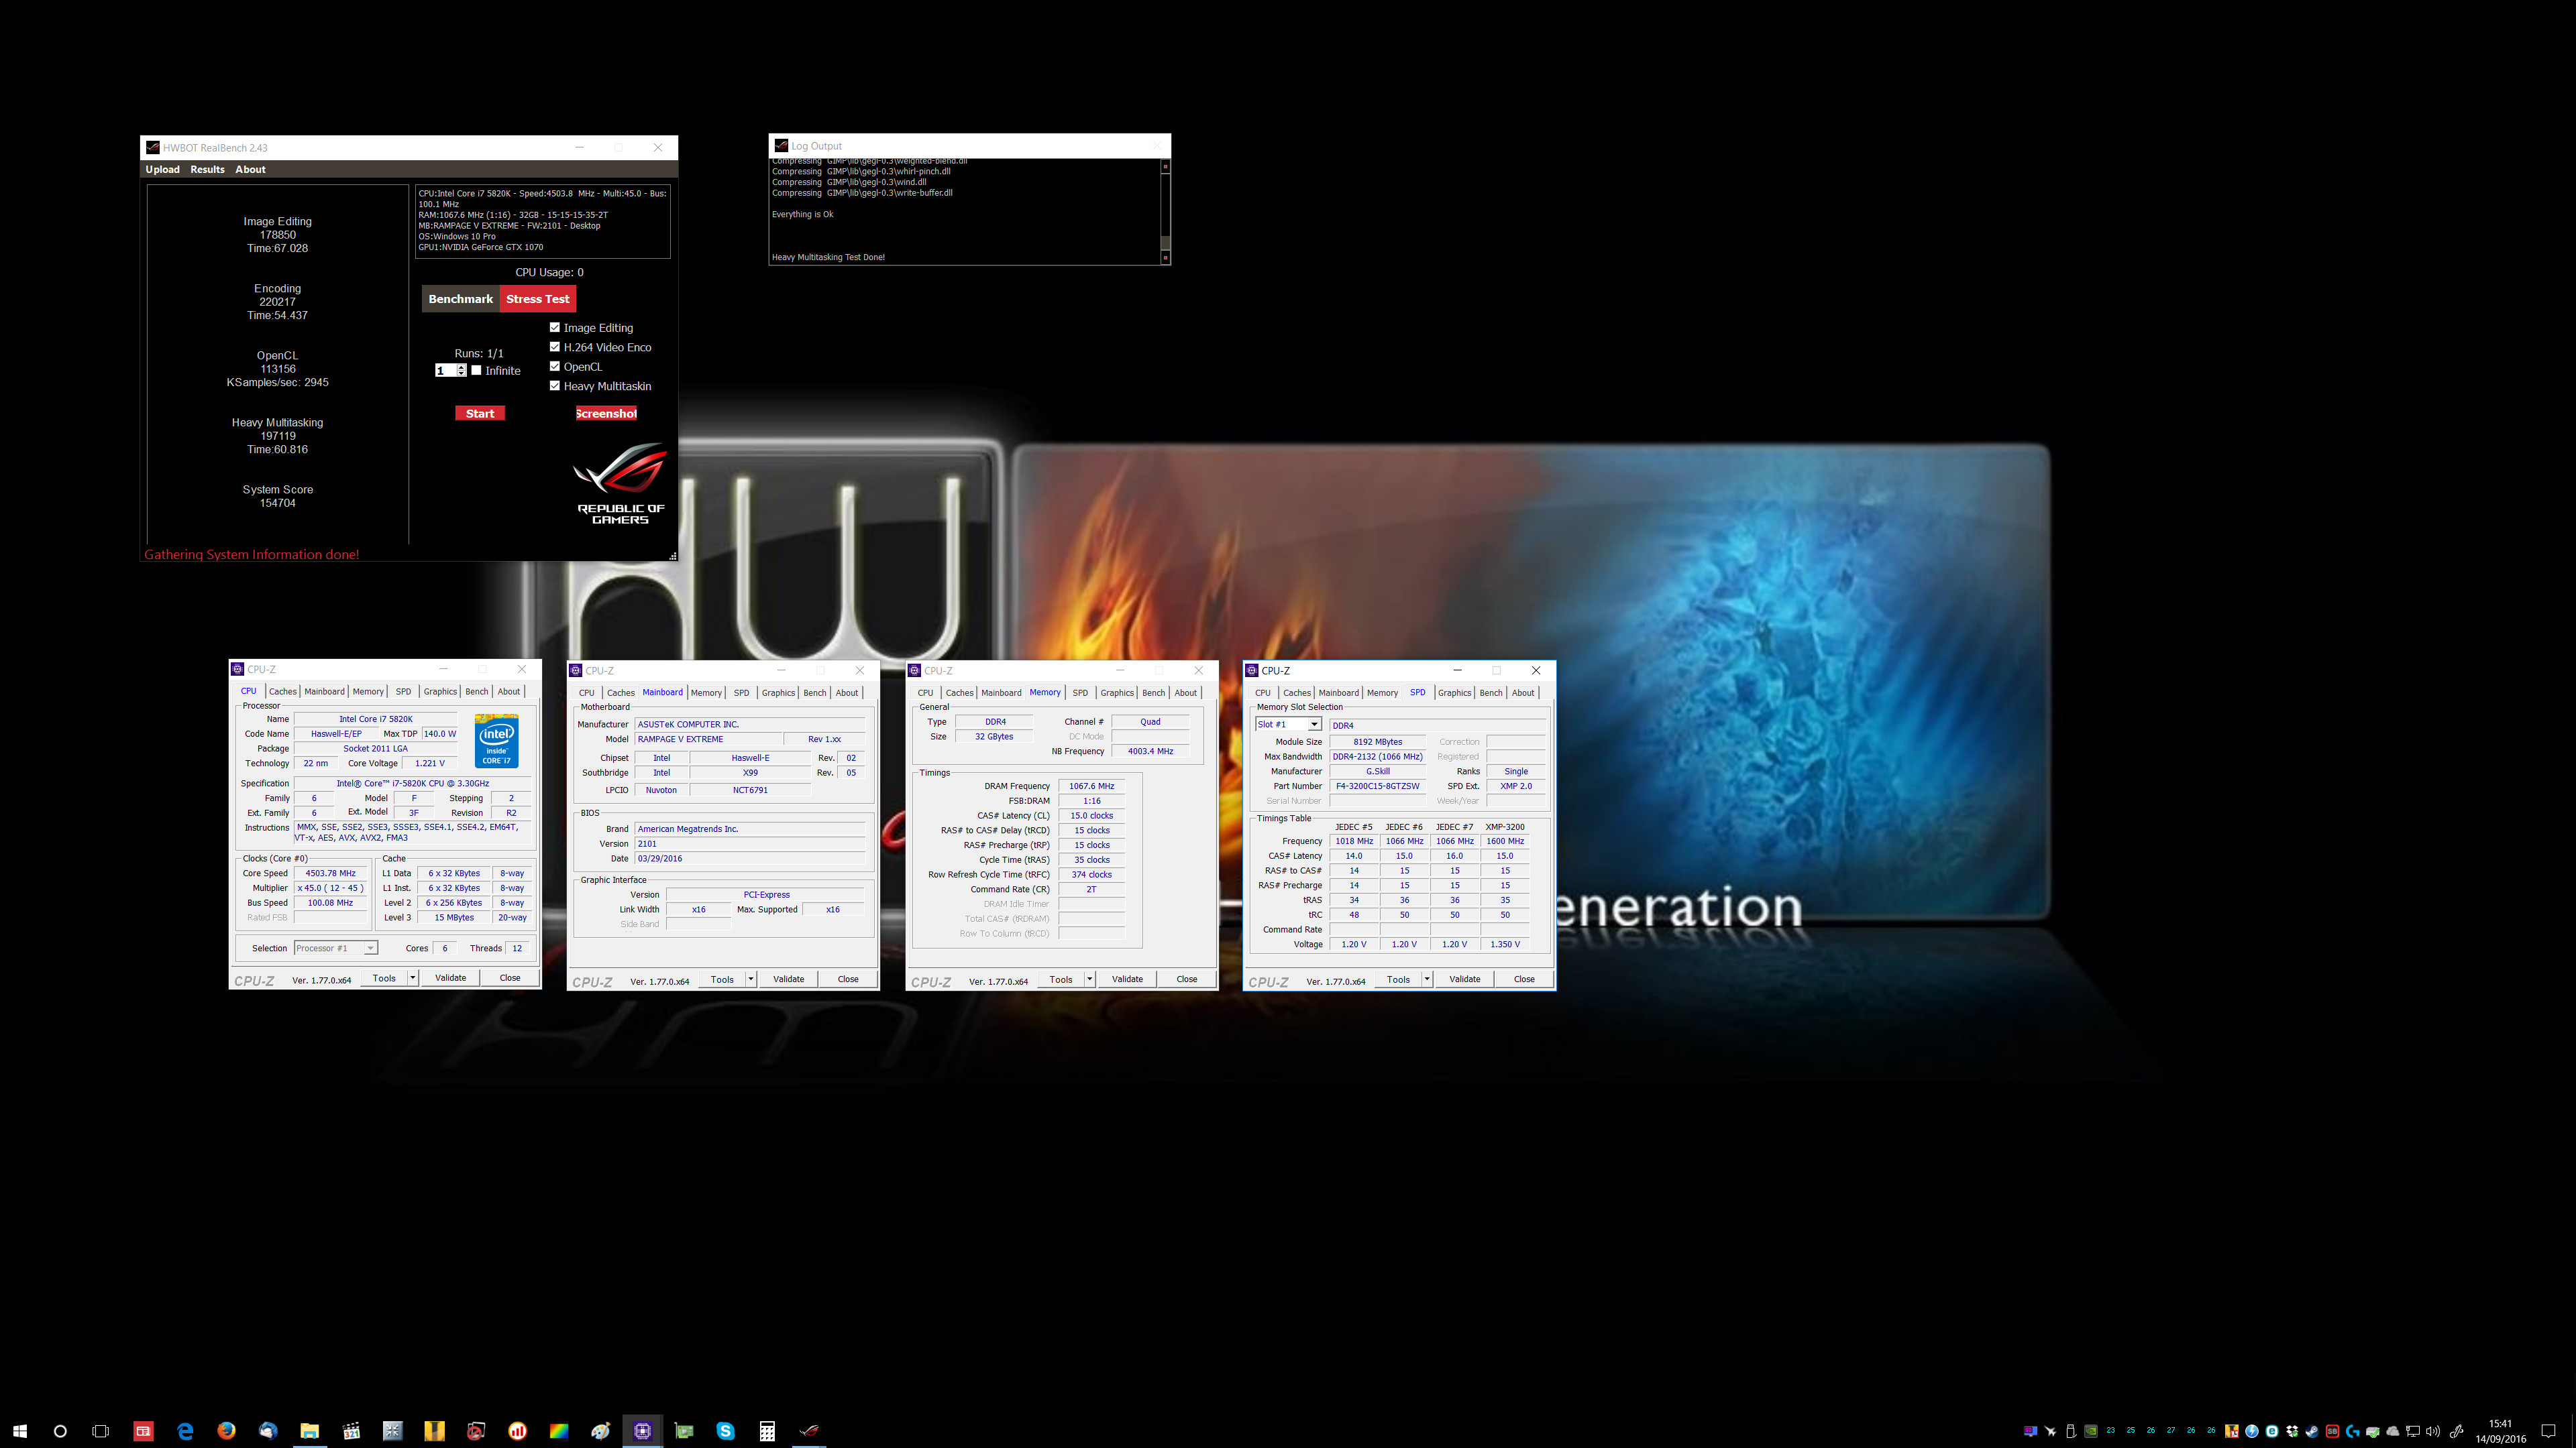Expand Tools arrow in Memory window
The height and width of the screenshot is (1448, 2576).
1089,979
